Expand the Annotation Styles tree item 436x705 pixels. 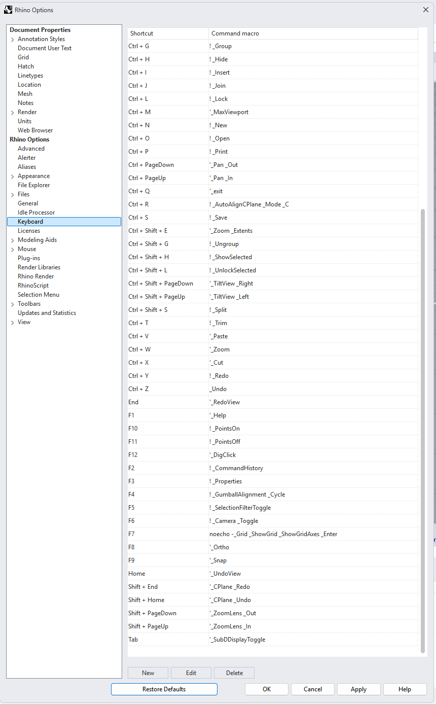12,39
